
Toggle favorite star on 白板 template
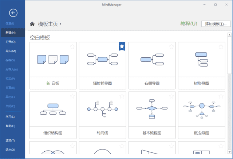tap(72, 46)
